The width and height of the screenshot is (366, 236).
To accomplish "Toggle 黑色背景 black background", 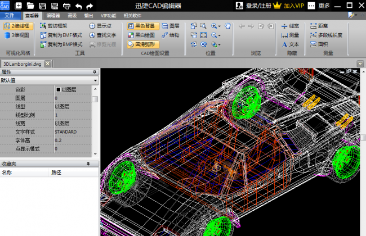I will [143, 26].
